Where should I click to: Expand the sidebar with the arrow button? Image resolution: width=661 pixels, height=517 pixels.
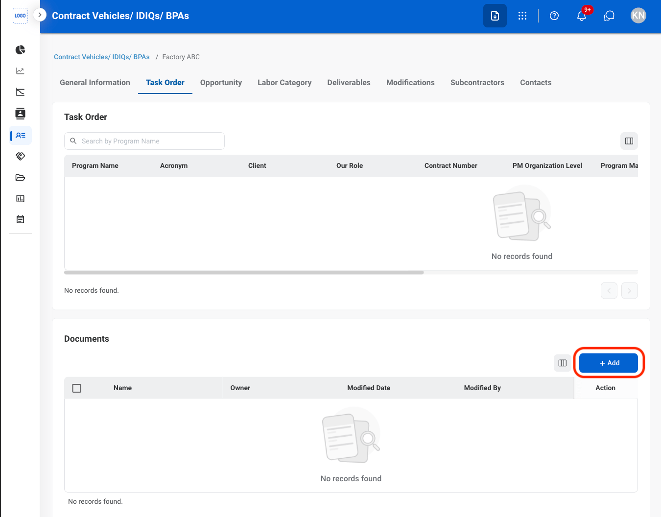tap(40, 15)
